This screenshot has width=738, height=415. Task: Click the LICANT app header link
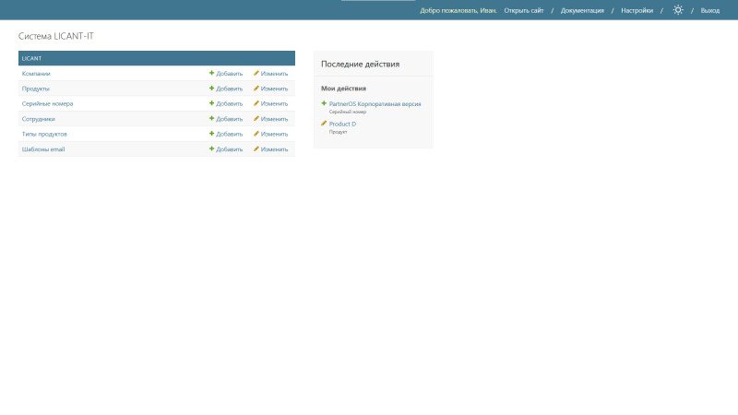[x=32, y=58]
